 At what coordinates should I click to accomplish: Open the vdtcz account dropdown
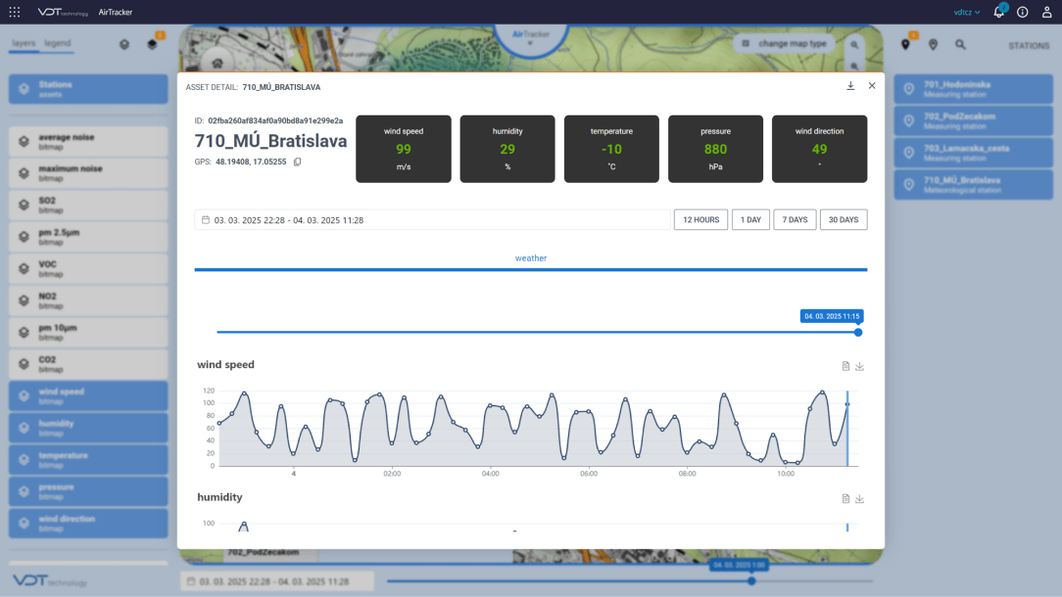click(x=967, y=12)
